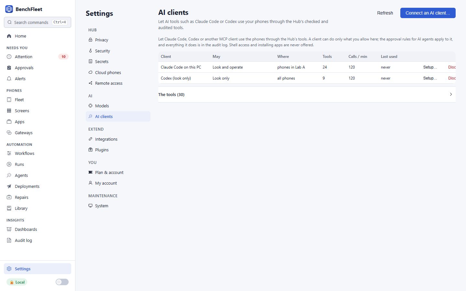Viewport: 466px width, 291px height.
Task: Open Agents via its sparkle icon
Action: click(9, 175)
